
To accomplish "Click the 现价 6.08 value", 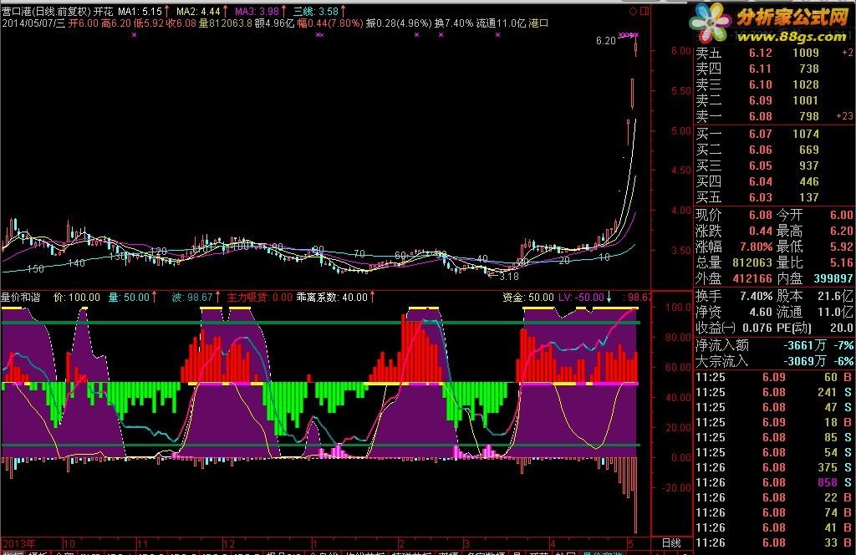I will click(x=760, y=215).
